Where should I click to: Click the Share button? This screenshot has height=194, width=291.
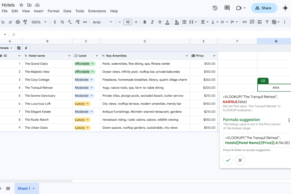264,8
